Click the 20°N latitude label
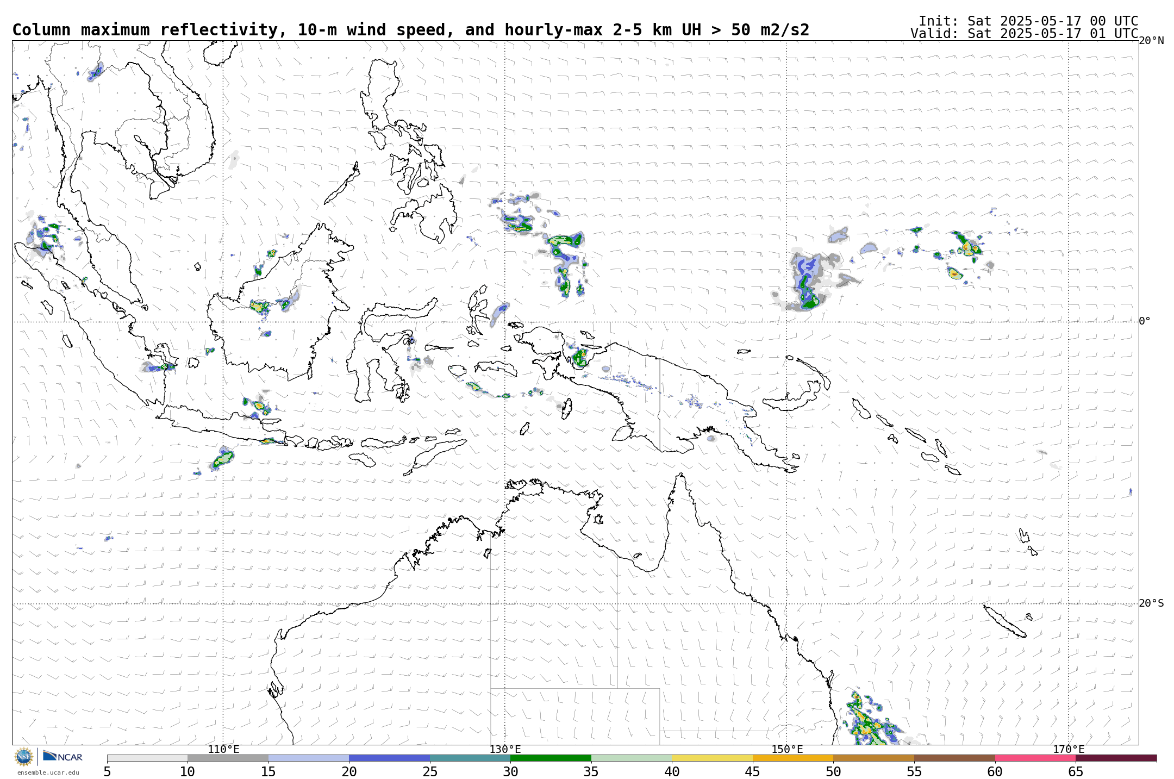Viewport: 1174px width, 779px height. 1151,41
